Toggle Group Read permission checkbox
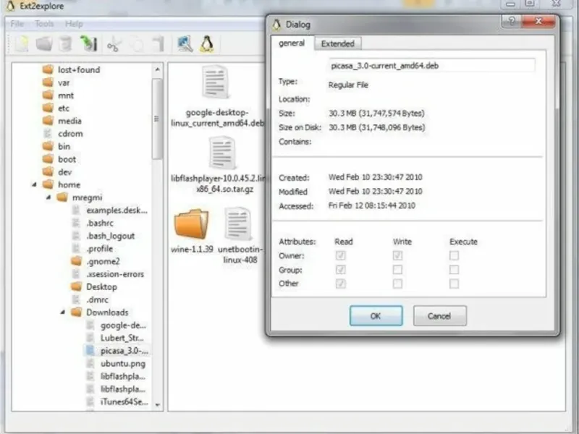 [x=340, y=269]
